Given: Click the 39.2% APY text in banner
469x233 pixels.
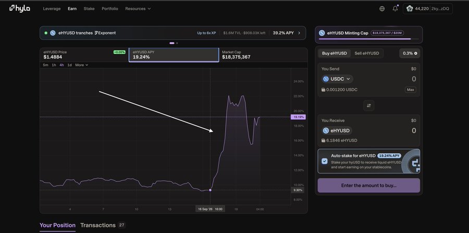Looking at the screenshot, I should click(x=283, y=33).
